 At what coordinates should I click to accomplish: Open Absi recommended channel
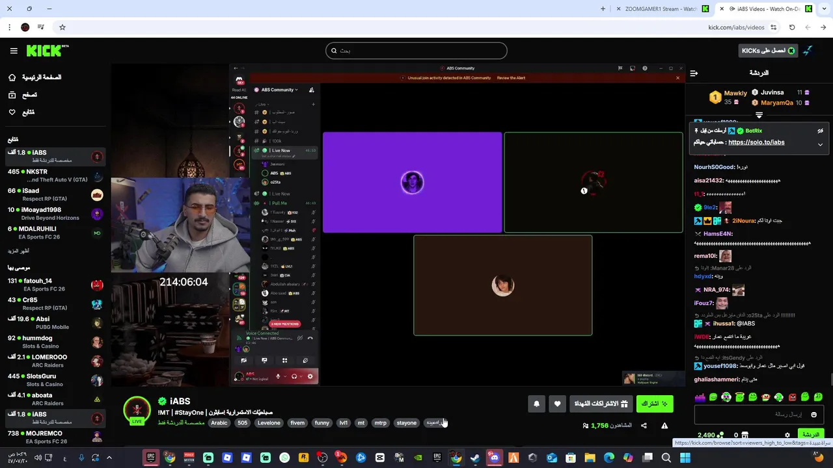(55, 323)
